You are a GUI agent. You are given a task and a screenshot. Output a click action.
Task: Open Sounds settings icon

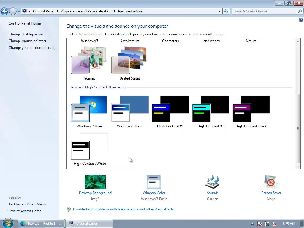click(213, 182)
